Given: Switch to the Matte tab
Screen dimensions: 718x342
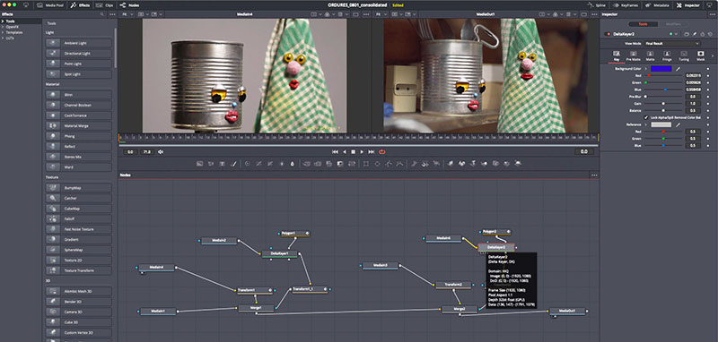Looking at the screenshot, I should (650, 56).
